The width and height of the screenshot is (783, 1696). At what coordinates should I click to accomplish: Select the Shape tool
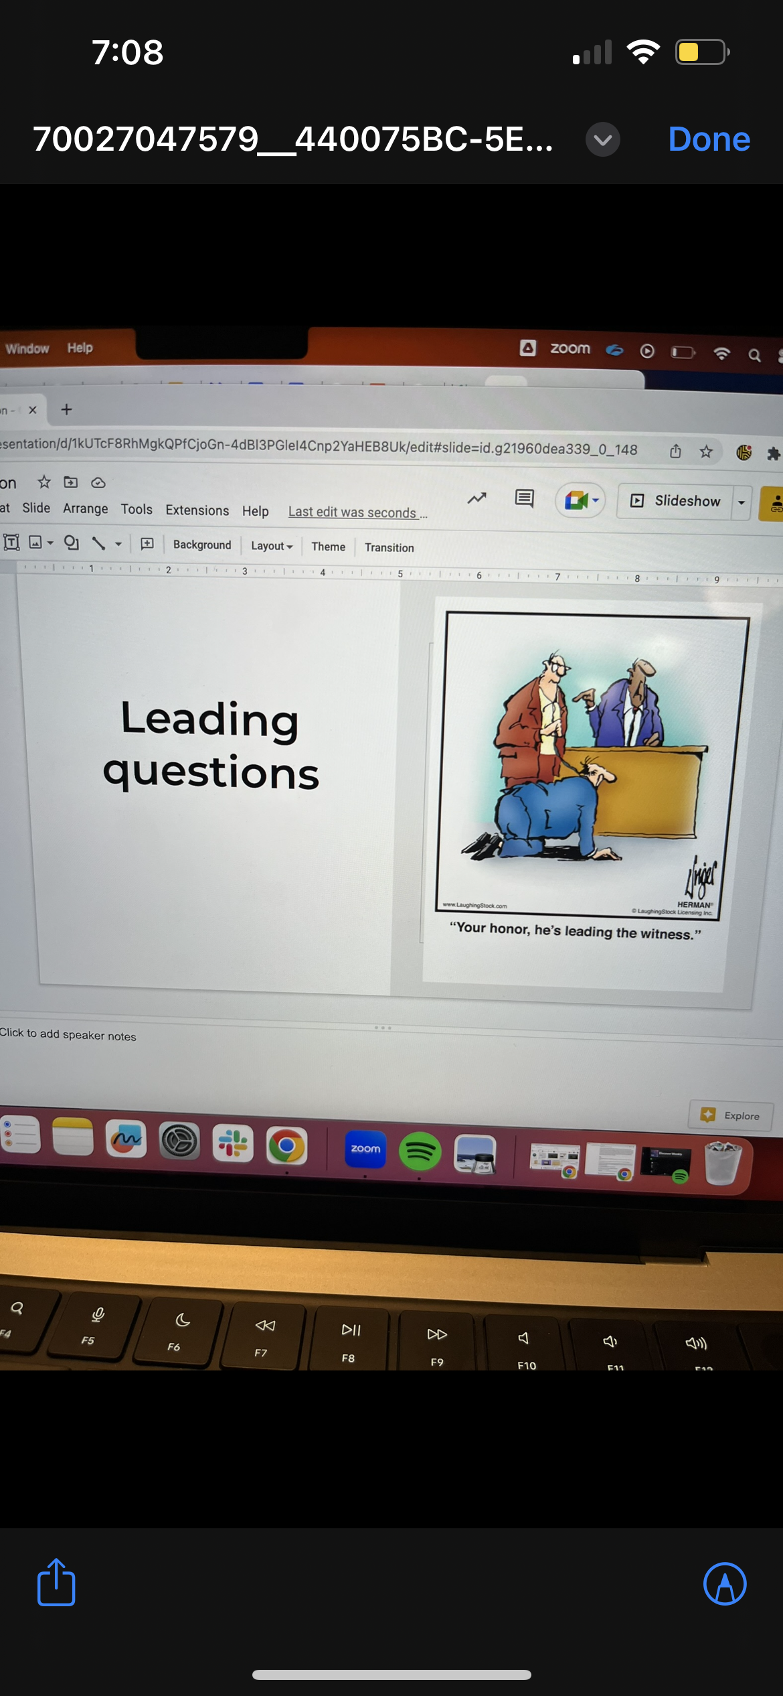pyautogui.click(x=72, y=543)
